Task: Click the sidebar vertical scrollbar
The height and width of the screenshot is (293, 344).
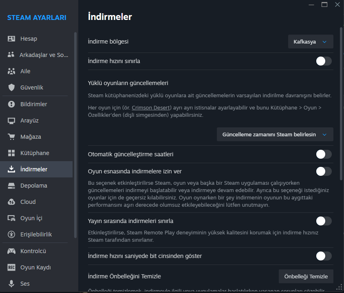Action: (x=75, y=135)
